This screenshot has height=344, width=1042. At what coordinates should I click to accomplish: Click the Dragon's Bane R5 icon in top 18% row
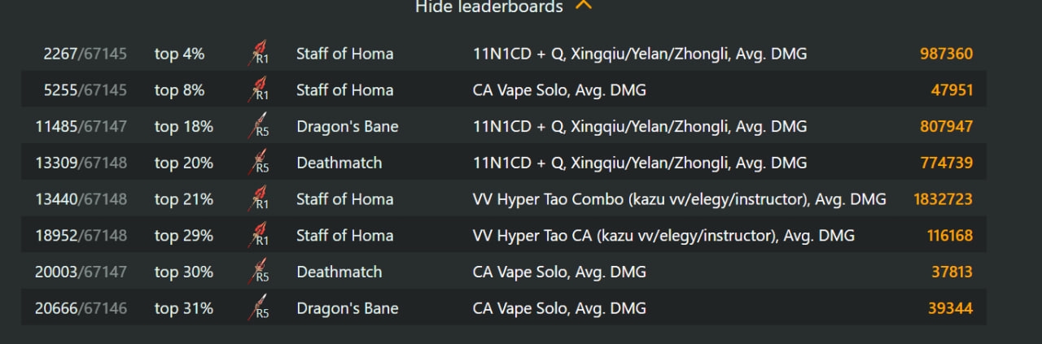point(258,126)
